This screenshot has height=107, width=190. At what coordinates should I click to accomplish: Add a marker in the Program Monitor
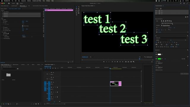point(104,62)
